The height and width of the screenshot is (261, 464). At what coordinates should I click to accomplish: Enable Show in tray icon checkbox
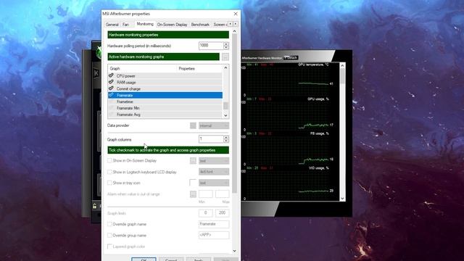pos(109,183)
